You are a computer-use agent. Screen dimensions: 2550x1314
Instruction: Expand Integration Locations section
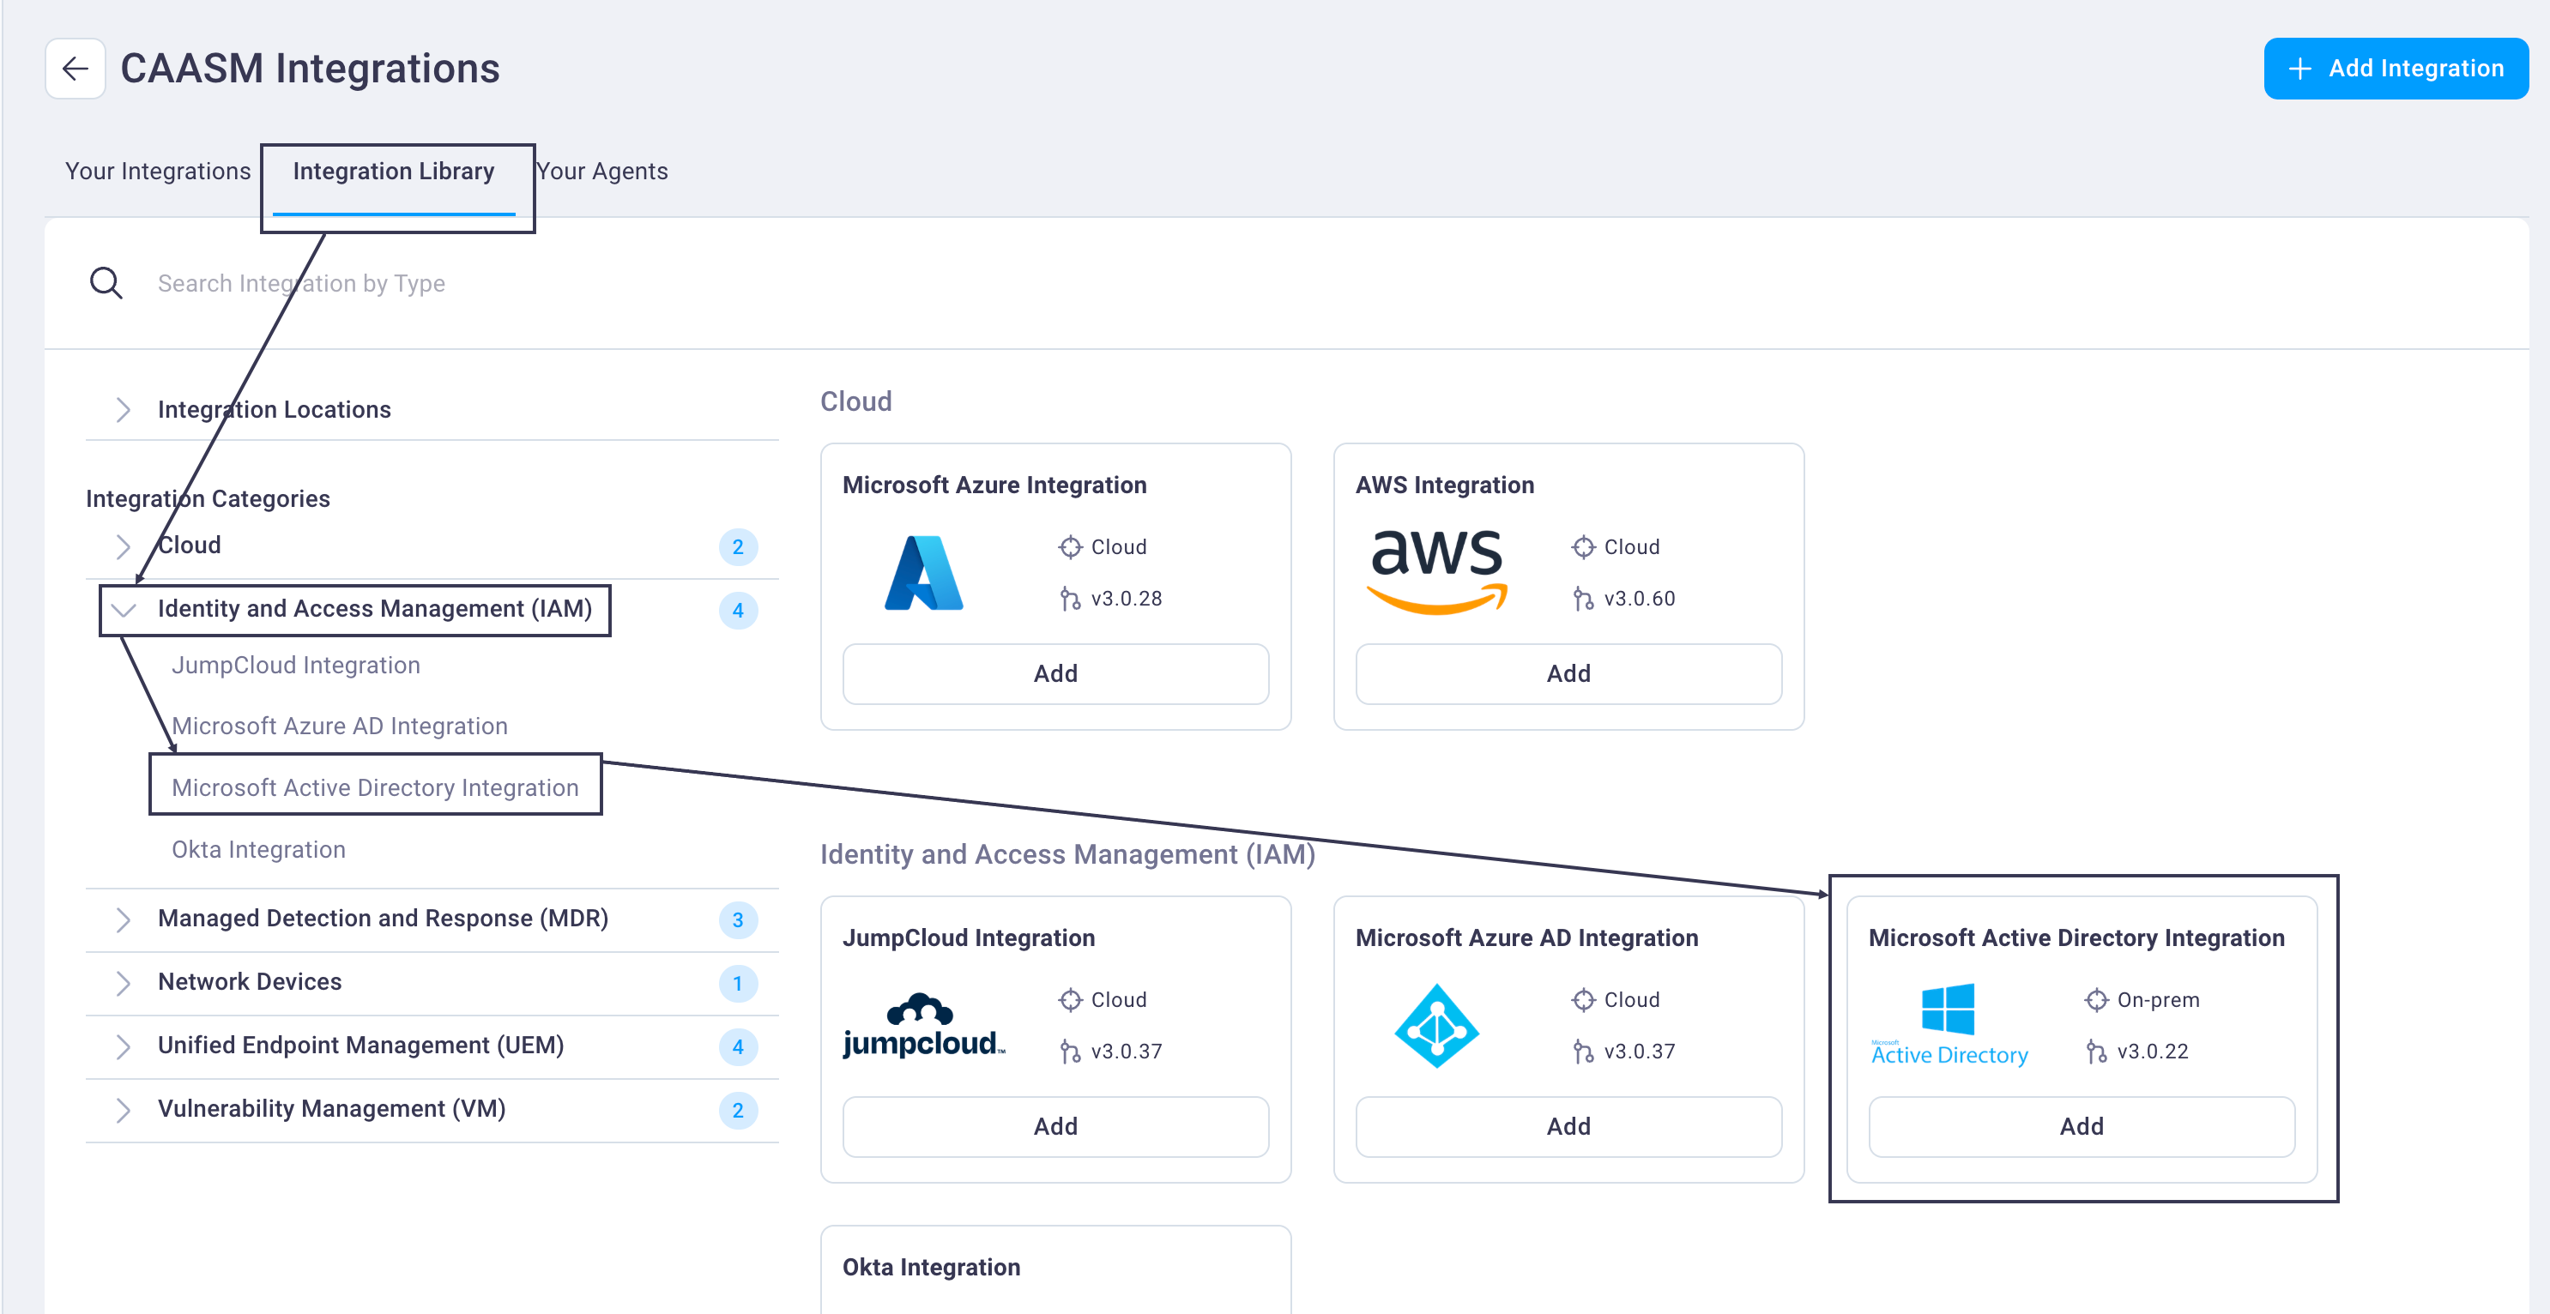click(x=123, y=410)
